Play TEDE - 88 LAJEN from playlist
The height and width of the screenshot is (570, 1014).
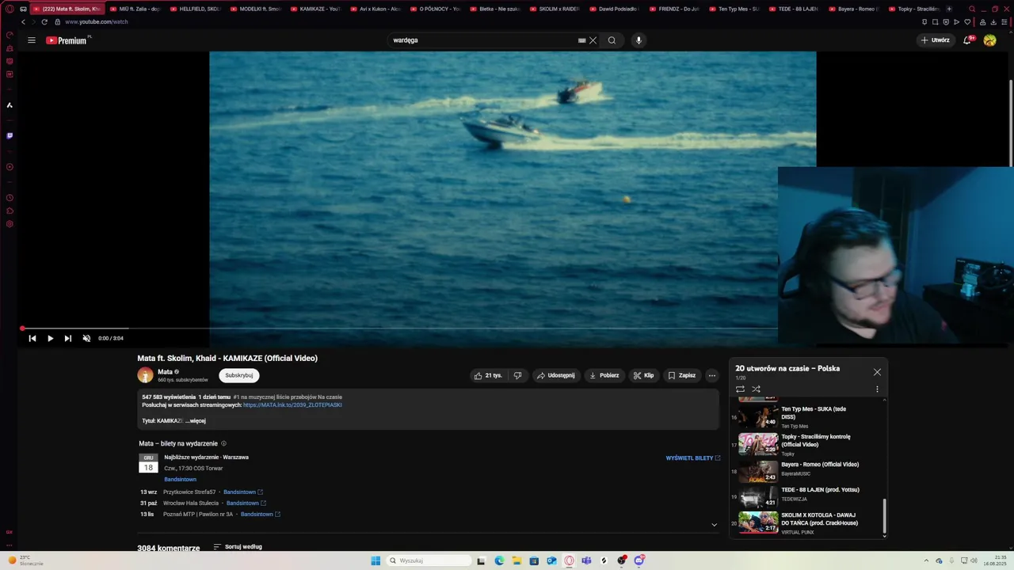[x=804, y=497]
